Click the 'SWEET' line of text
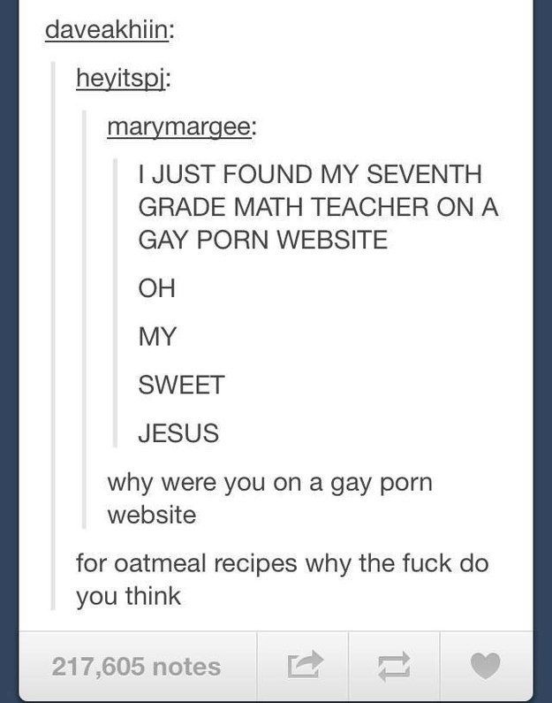Screen dimensions: 552x703 tap(181, 385)
